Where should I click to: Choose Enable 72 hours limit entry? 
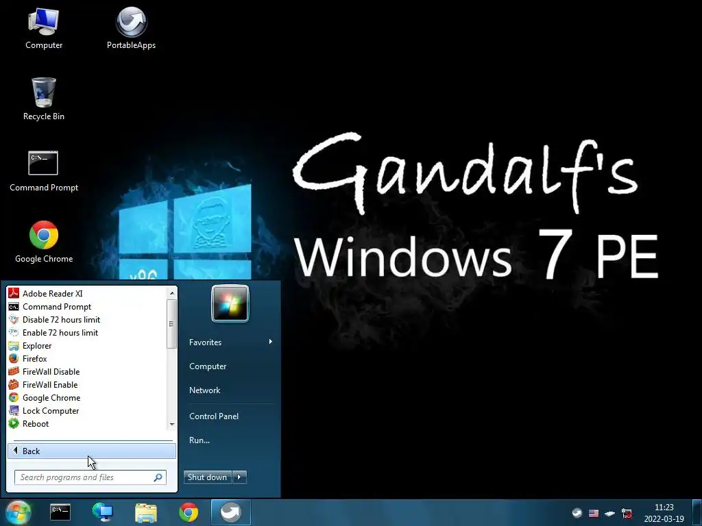(x=88, y=332)
